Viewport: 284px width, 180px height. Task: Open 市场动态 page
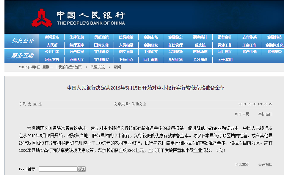(x=200, y=52)
